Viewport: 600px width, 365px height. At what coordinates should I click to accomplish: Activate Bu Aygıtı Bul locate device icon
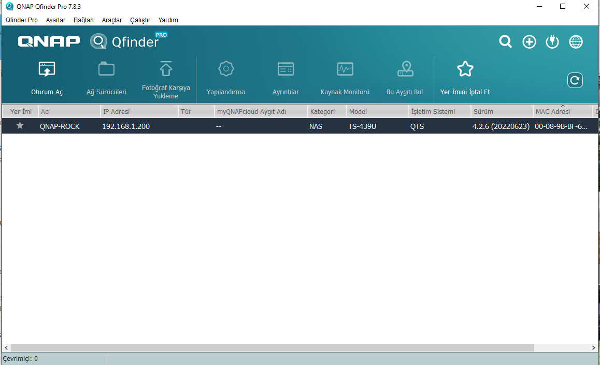[405, 69]
